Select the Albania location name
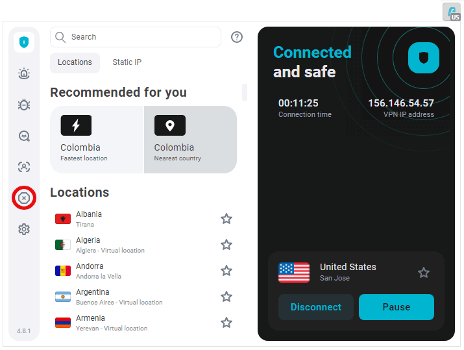 [89, 214]
